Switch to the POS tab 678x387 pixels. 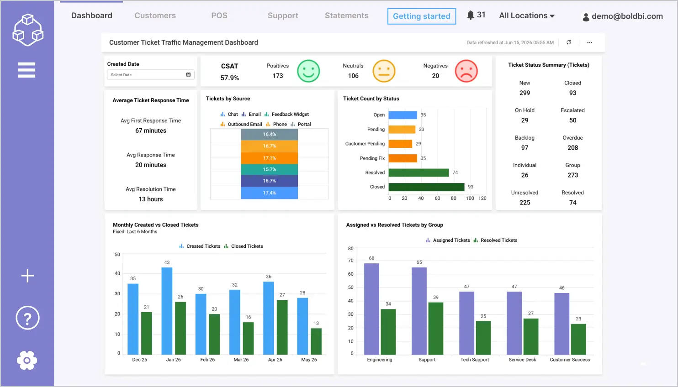(219, 16)
